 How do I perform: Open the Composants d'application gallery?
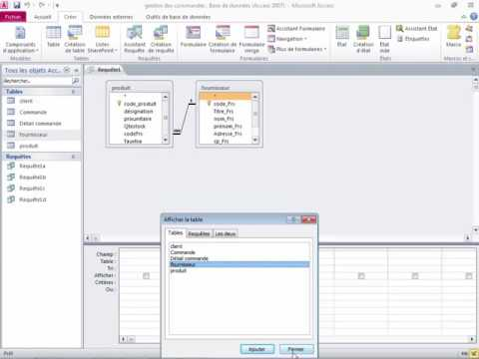pos(21,40)
